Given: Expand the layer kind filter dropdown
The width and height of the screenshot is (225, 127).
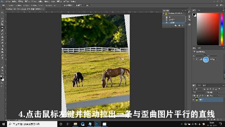Looking at the screenshot, I should point(197,89).
